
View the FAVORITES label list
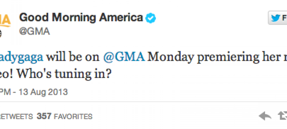(x=73, y=117)
